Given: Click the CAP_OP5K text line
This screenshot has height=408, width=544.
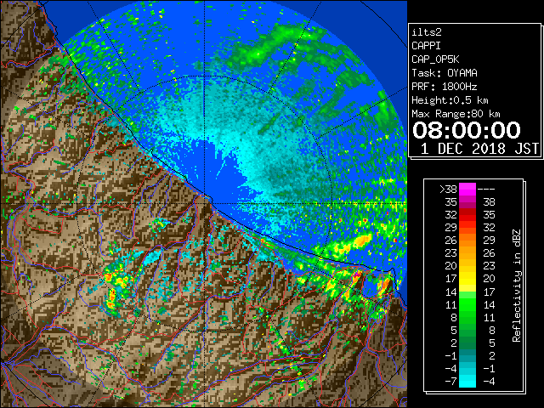Looking at the screenshot, I should pos(435,59).
